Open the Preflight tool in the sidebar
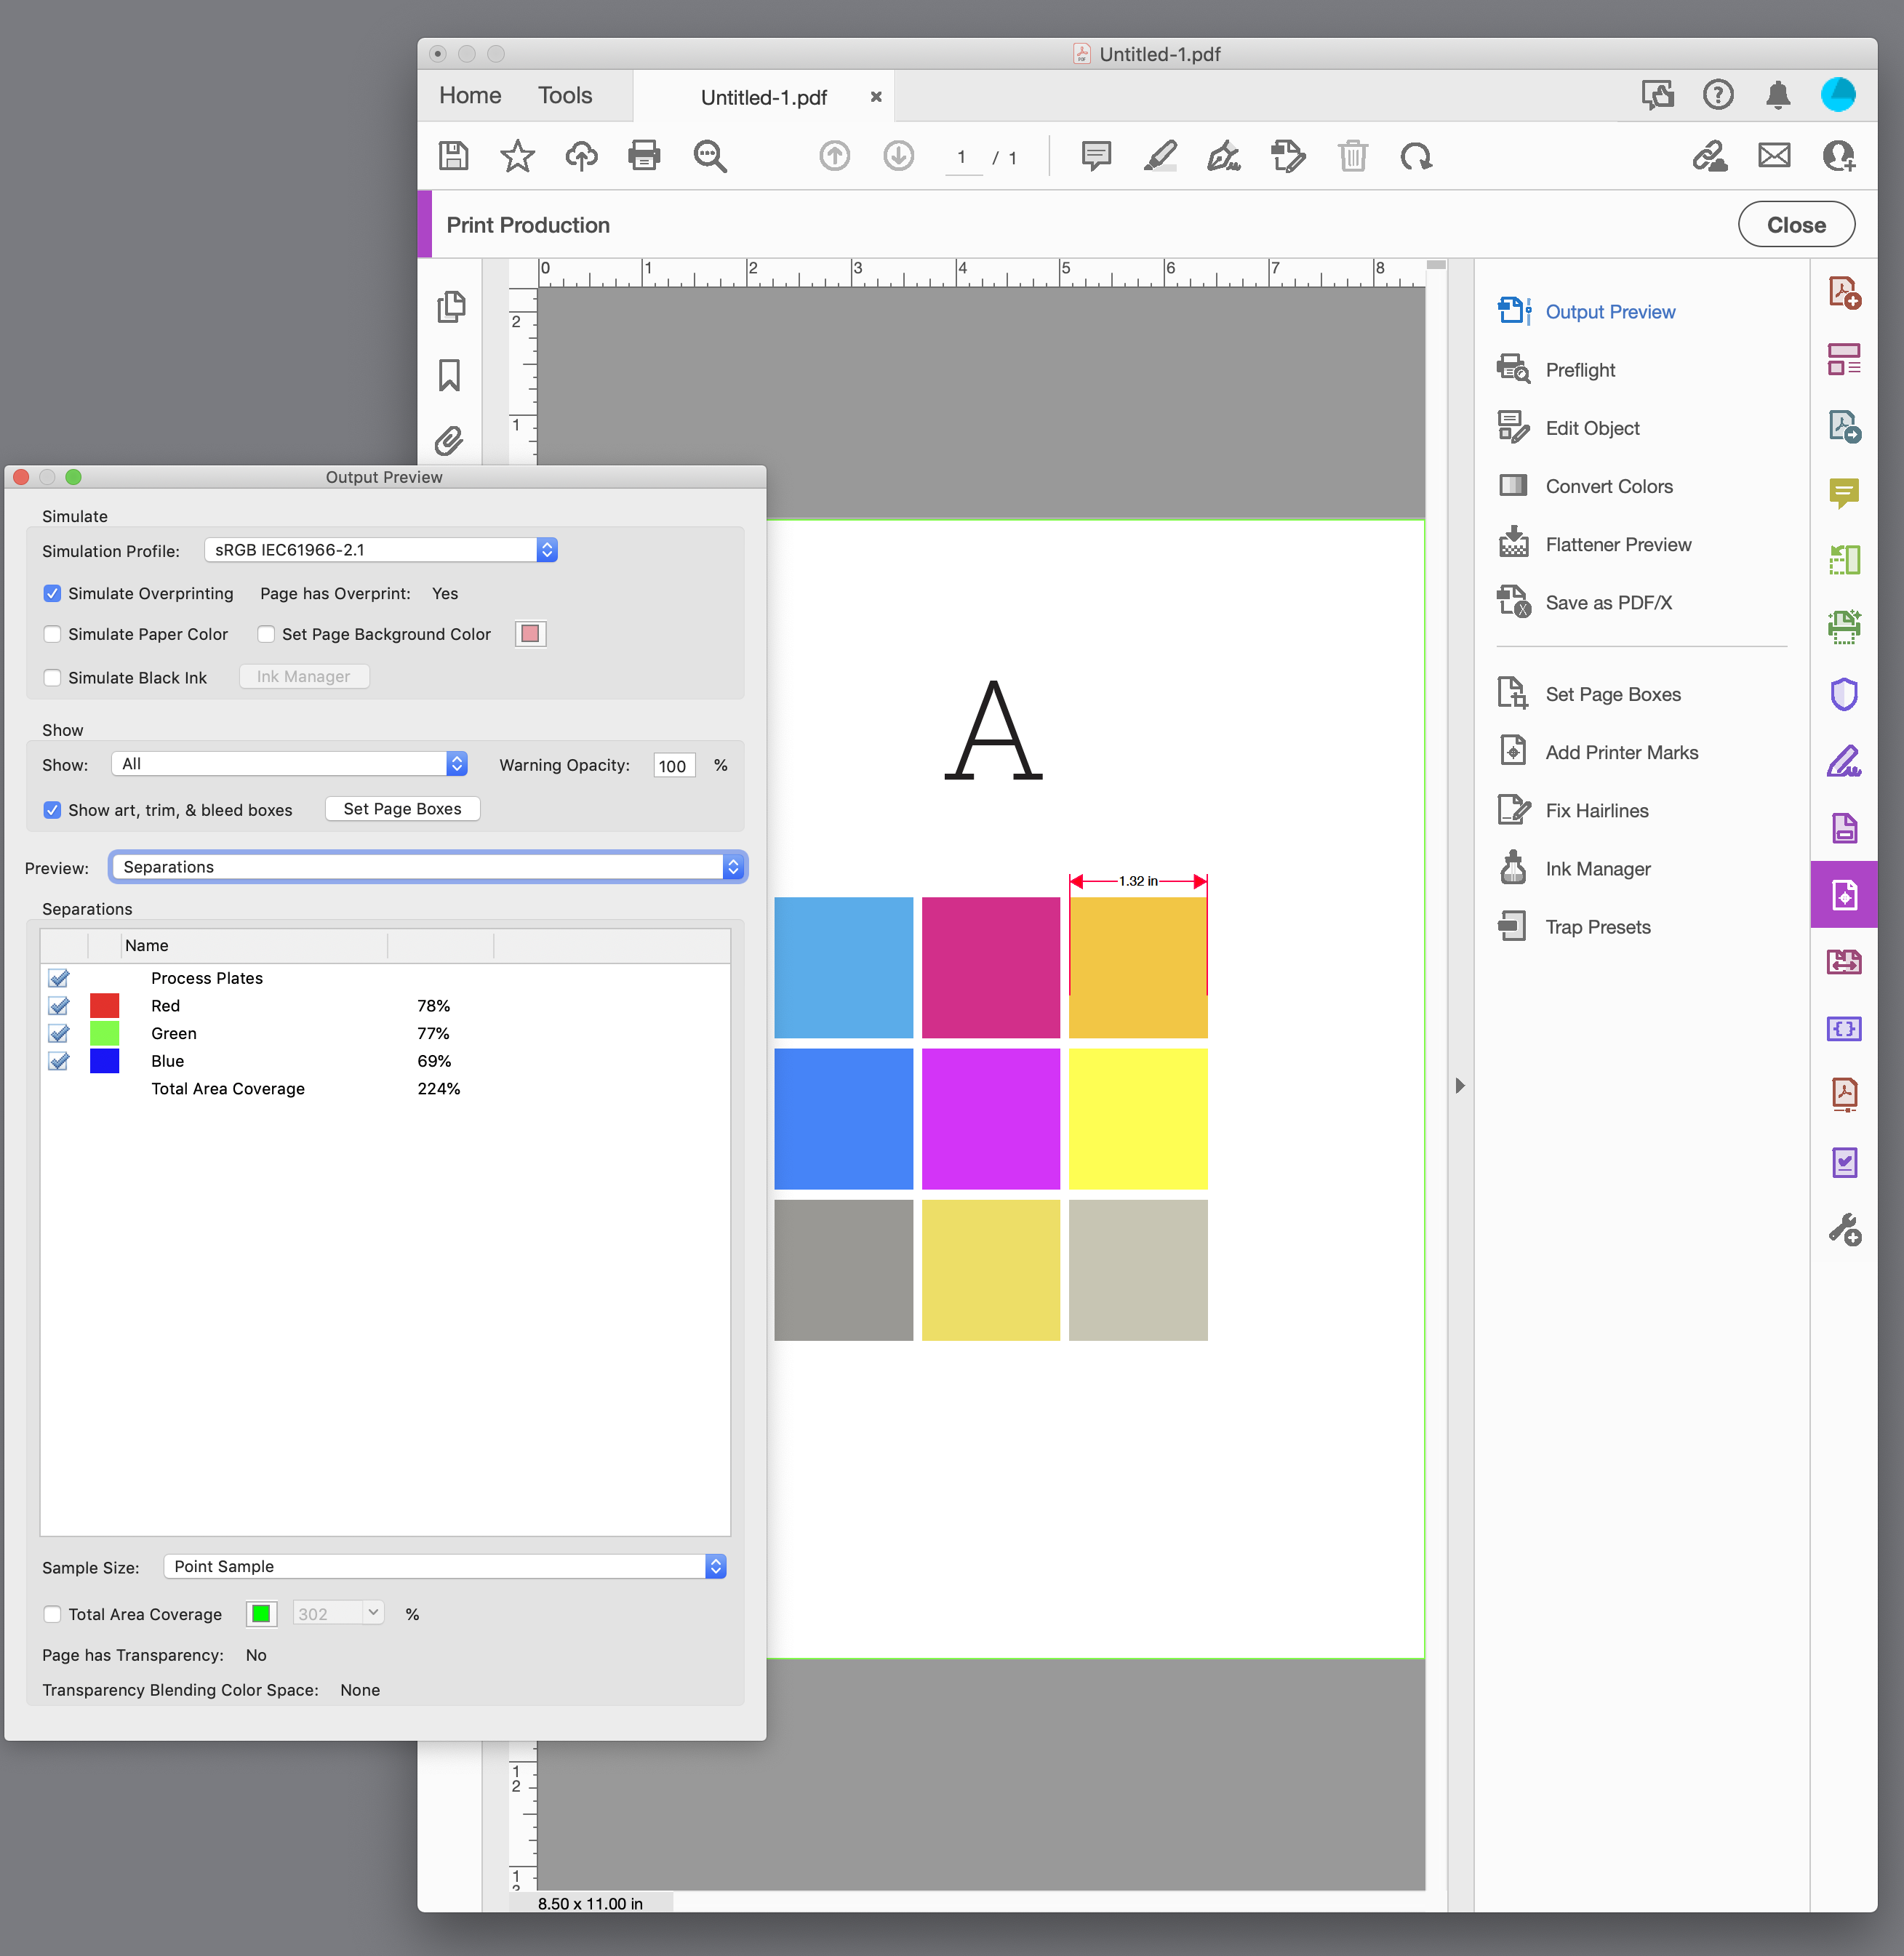Viewport: 1904px width, 1956px height. [1580, 369]
